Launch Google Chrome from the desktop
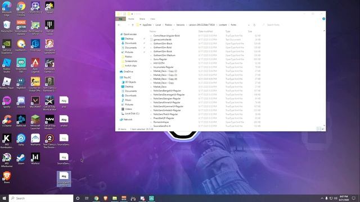Screen dimensions: 360x202 (21, 9)
